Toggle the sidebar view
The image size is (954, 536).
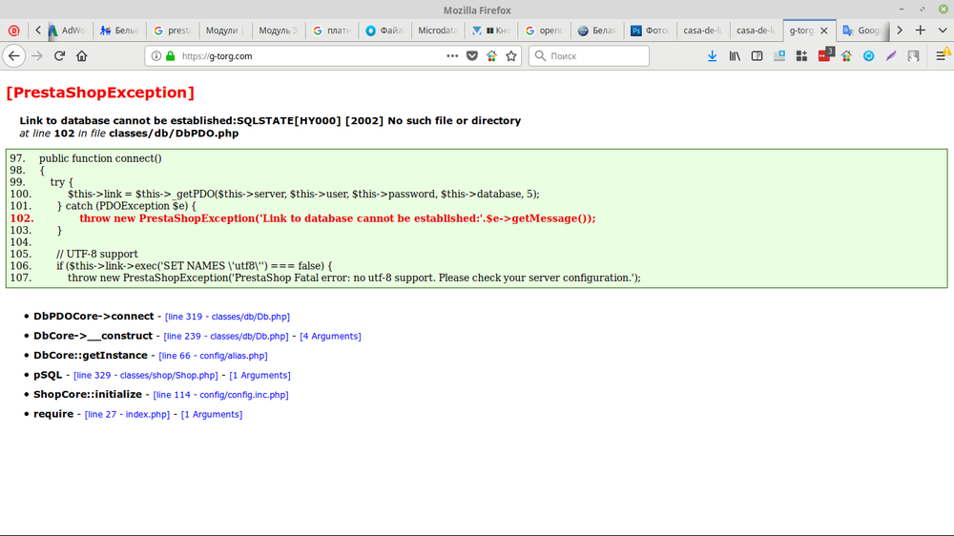(x=757, y=56)
